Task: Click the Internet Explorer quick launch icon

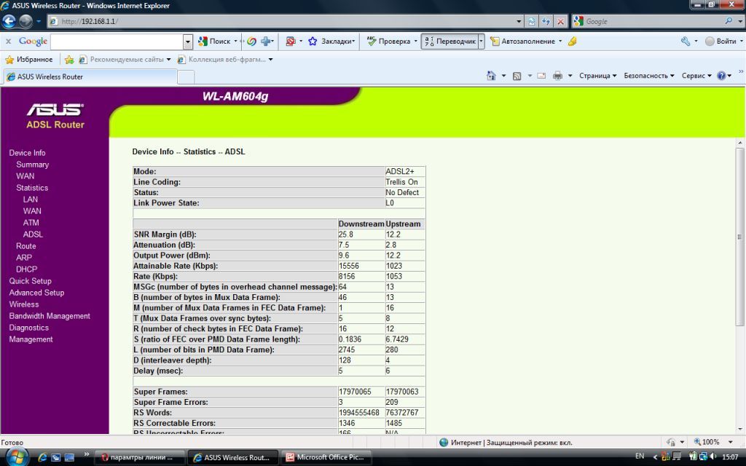Action: click(x=42, y=457)
